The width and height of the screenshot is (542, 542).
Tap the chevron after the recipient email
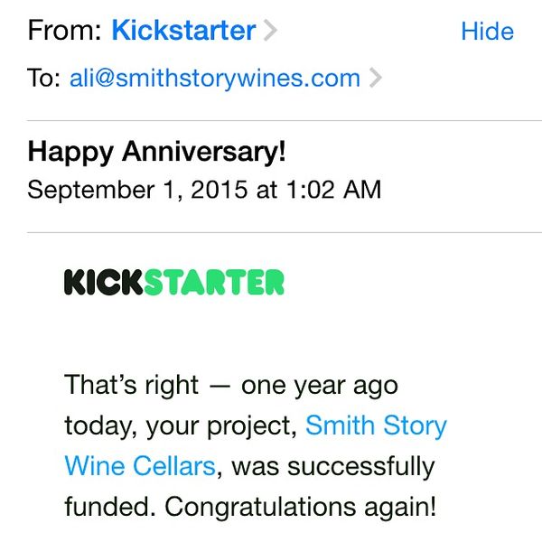pyautogui.click(x=376, y=78)
